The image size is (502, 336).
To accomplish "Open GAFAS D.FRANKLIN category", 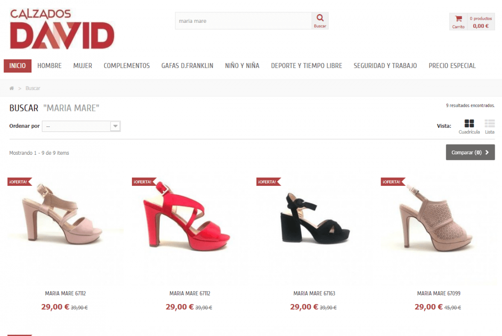I will 187,66.
